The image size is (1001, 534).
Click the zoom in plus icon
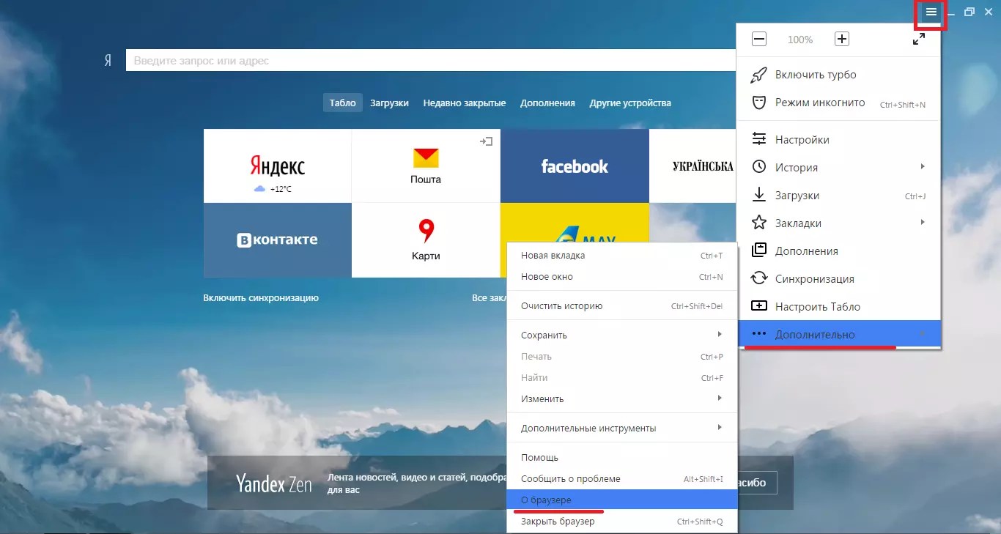click(x=842, y=40)
